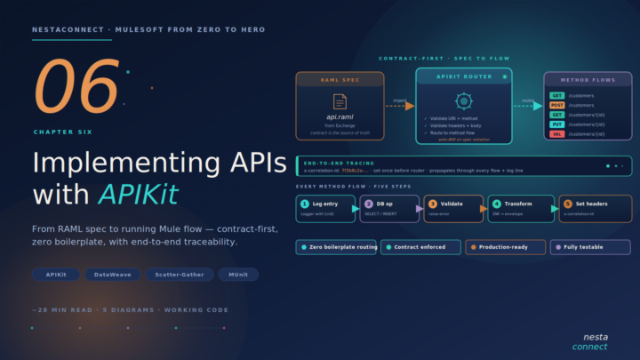Click the large '06' chapter number
Image resolution: width=640 pixels, height=360 pixels.
(76, 85)
